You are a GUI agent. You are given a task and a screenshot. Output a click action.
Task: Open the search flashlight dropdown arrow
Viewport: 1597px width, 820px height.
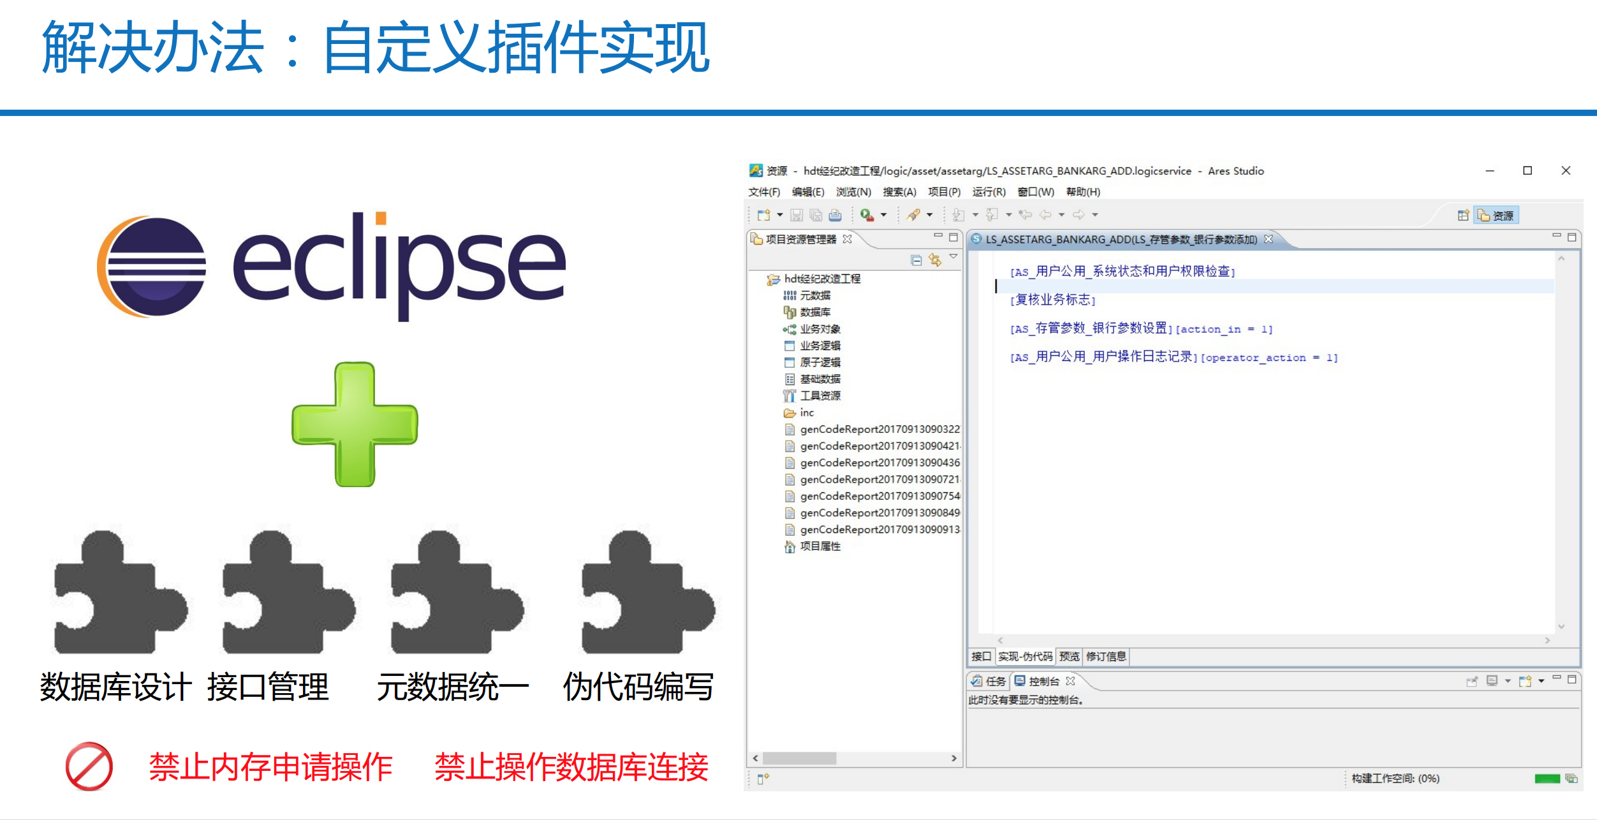click(929, 215)
